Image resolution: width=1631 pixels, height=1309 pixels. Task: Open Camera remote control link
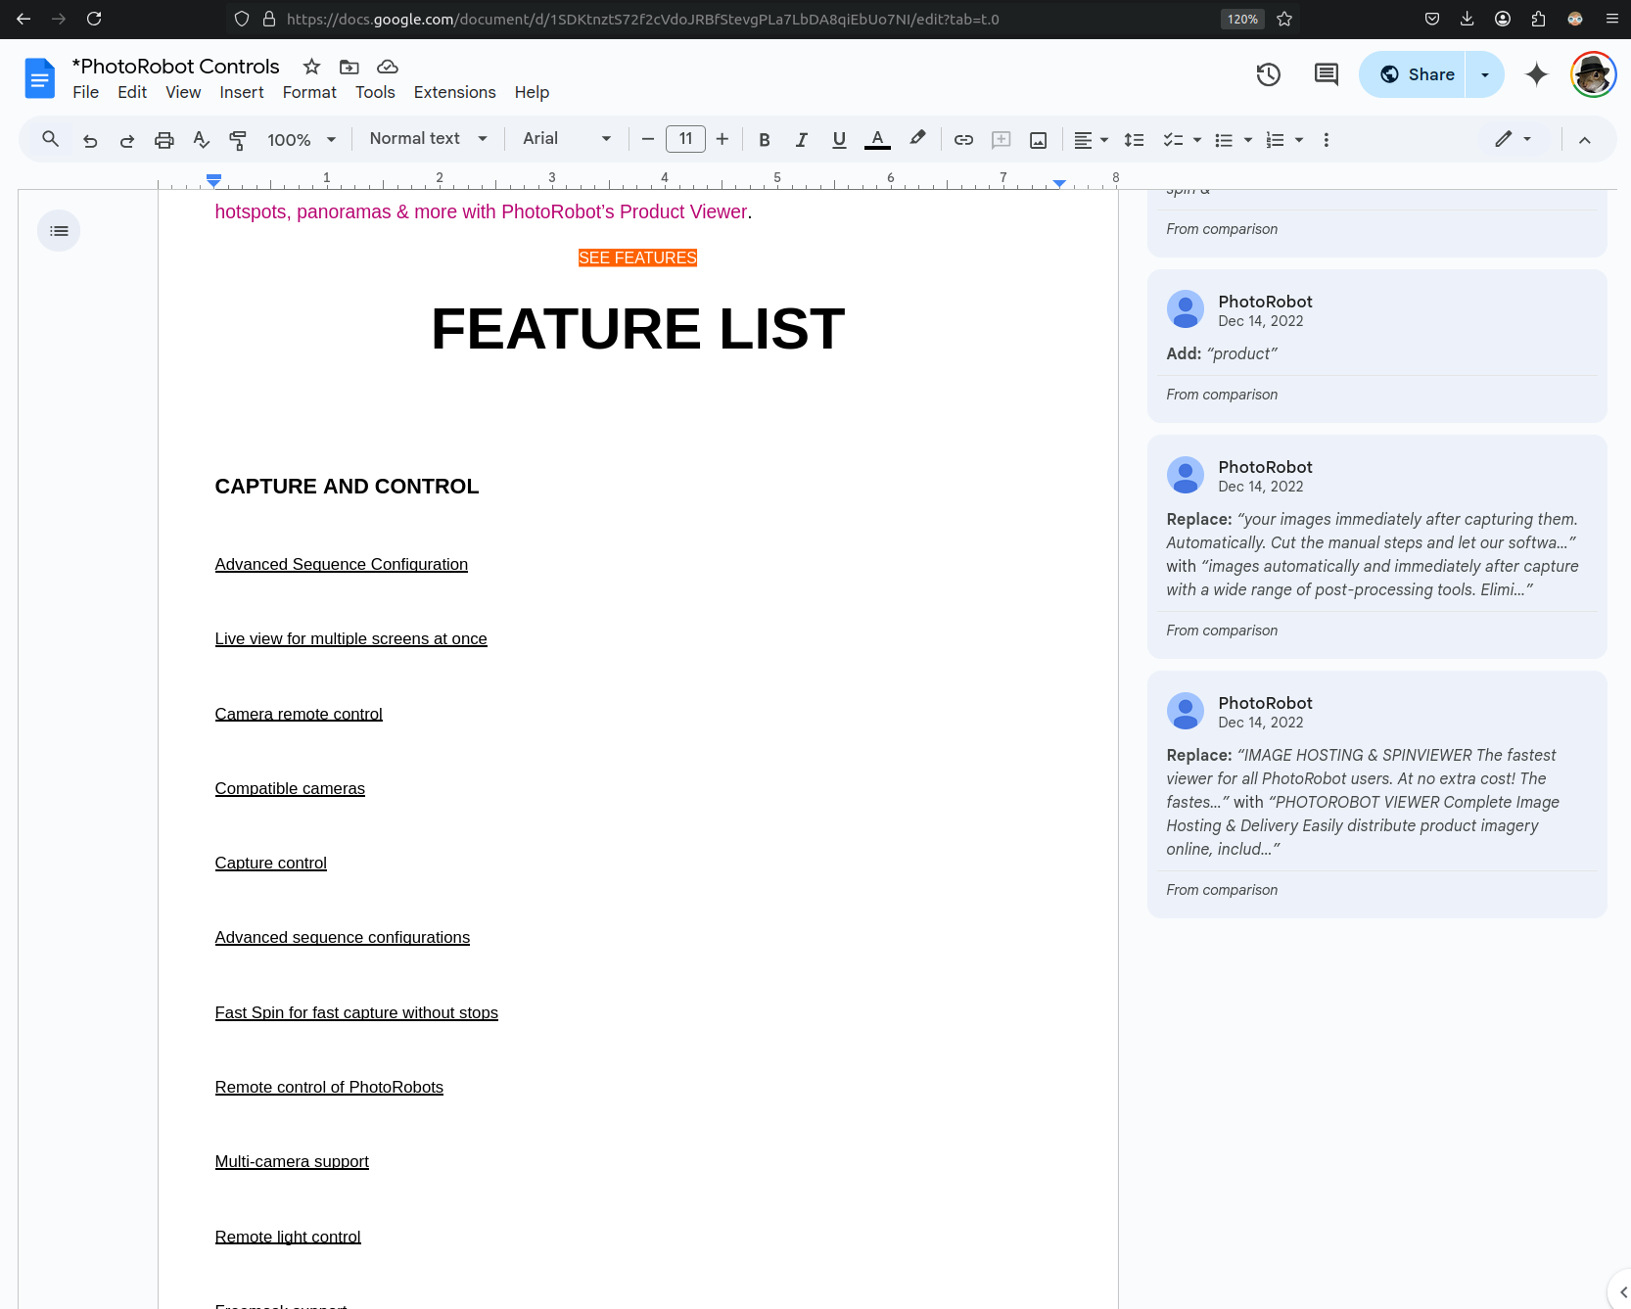click(299, 714)
